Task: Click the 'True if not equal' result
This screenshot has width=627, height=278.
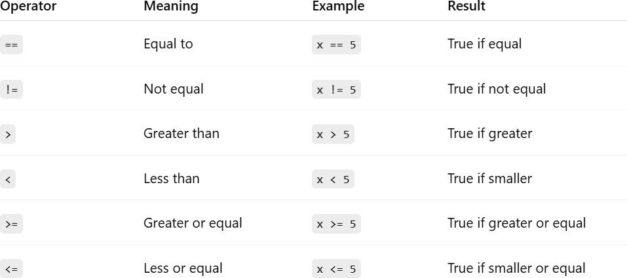Action: pos(497,89)
